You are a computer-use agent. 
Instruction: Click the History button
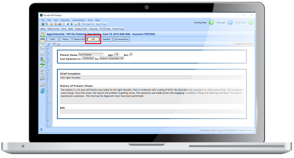(x=66, y=39)
